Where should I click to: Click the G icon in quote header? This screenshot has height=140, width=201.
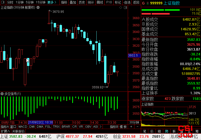[143, 3]
